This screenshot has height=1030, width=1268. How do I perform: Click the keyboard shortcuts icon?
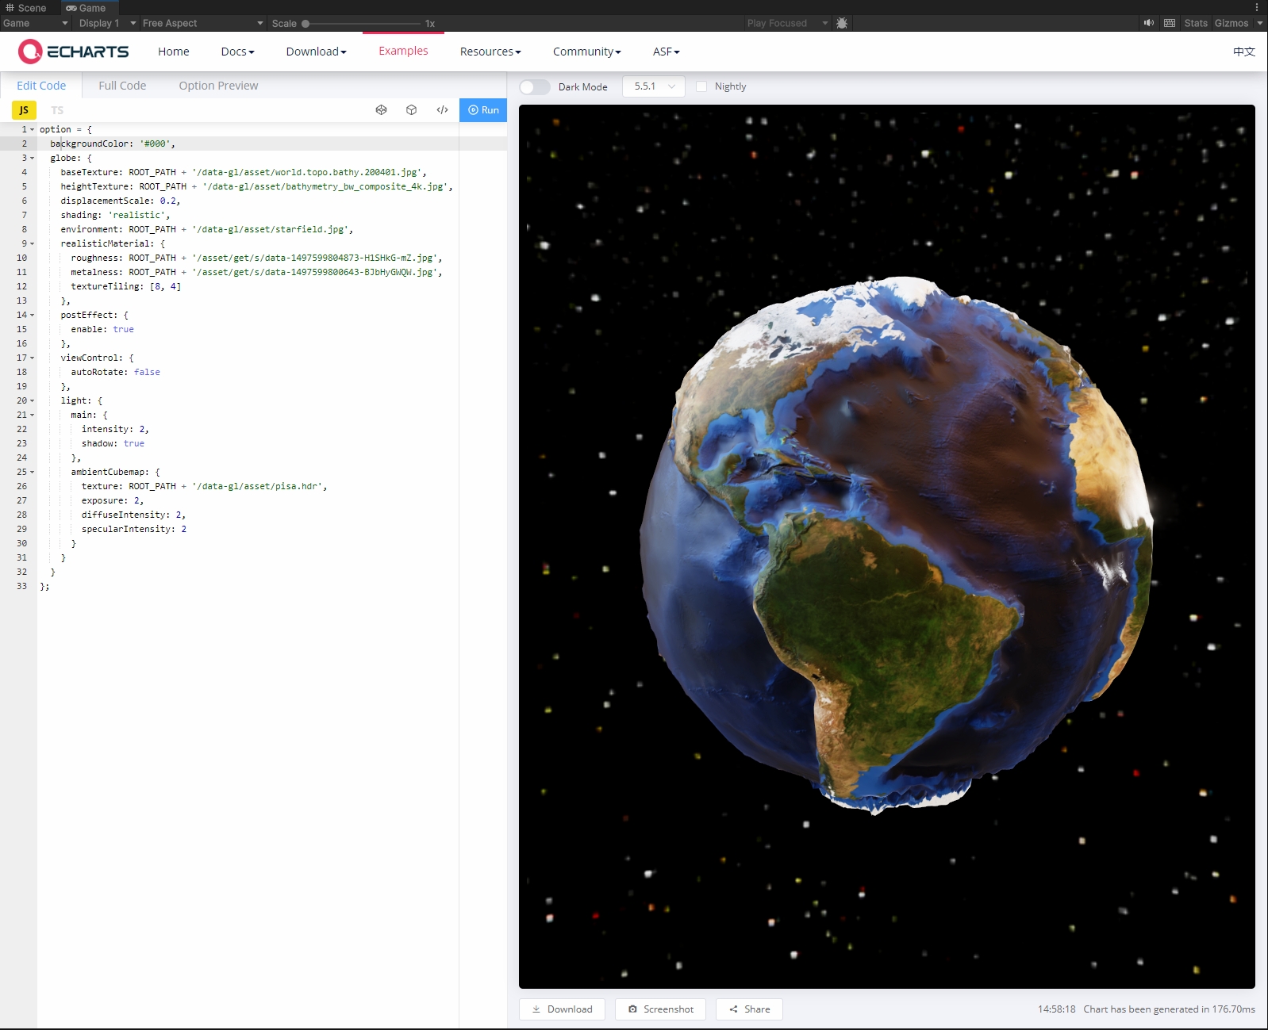coord(1169,23)
